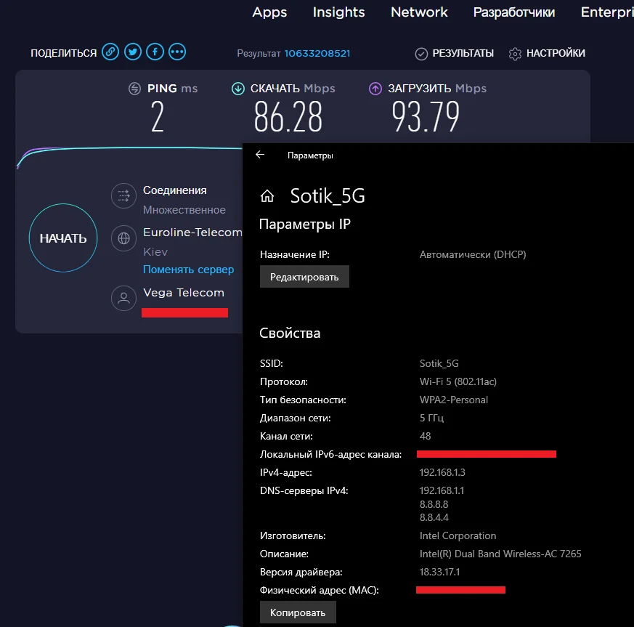Open the Разработчики menu item
Screen dimensions: 634x627
point(514,12)
